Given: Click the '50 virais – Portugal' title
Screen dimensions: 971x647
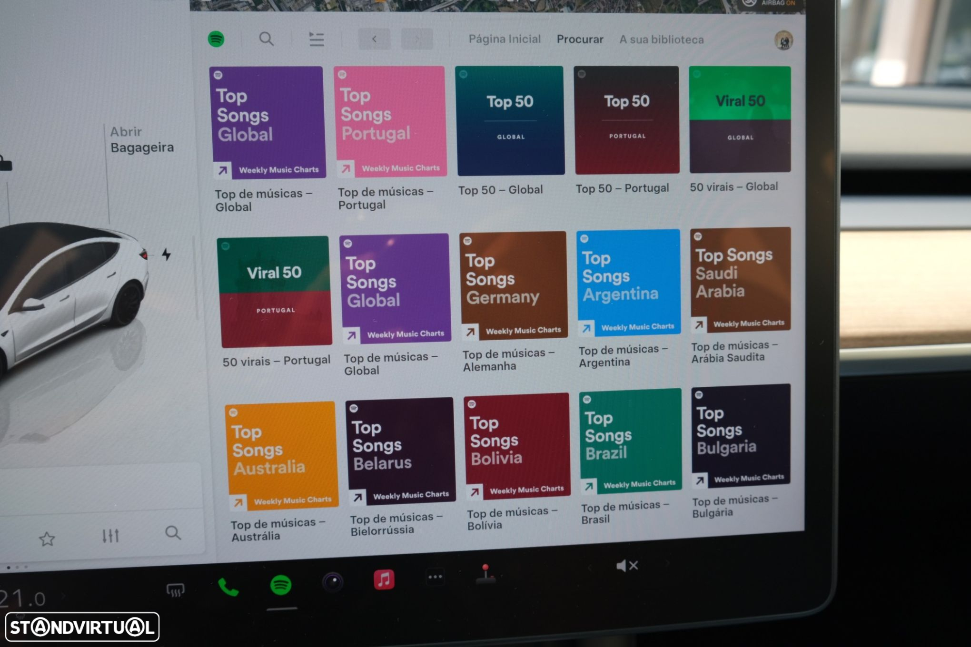Looking at the screenshot, I should [x=277, y=361].
